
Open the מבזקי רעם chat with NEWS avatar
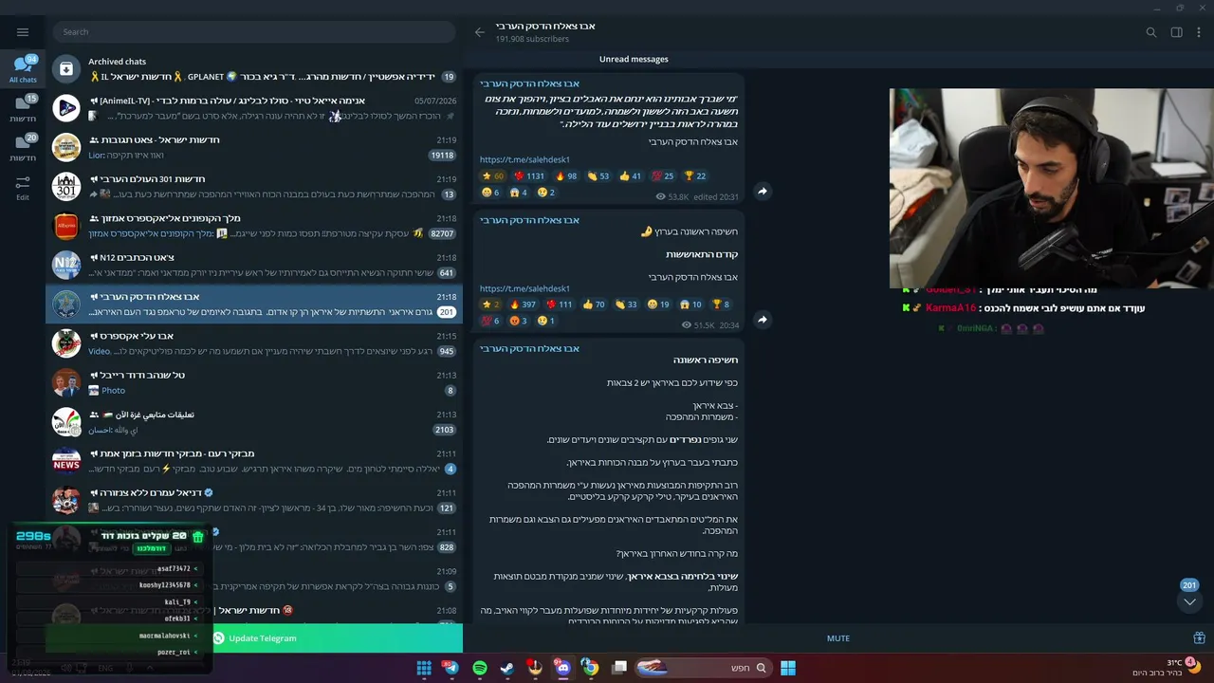click(x=254, y=461)
